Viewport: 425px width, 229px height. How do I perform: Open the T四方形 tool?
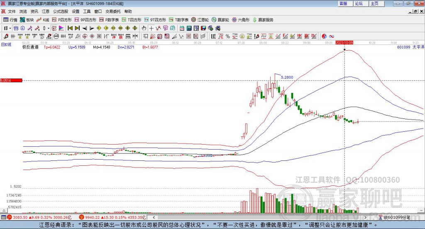132,20
